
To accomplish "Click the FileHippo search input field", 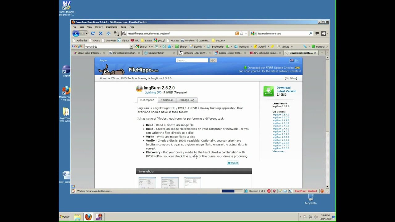I will [x=192, y=60].
